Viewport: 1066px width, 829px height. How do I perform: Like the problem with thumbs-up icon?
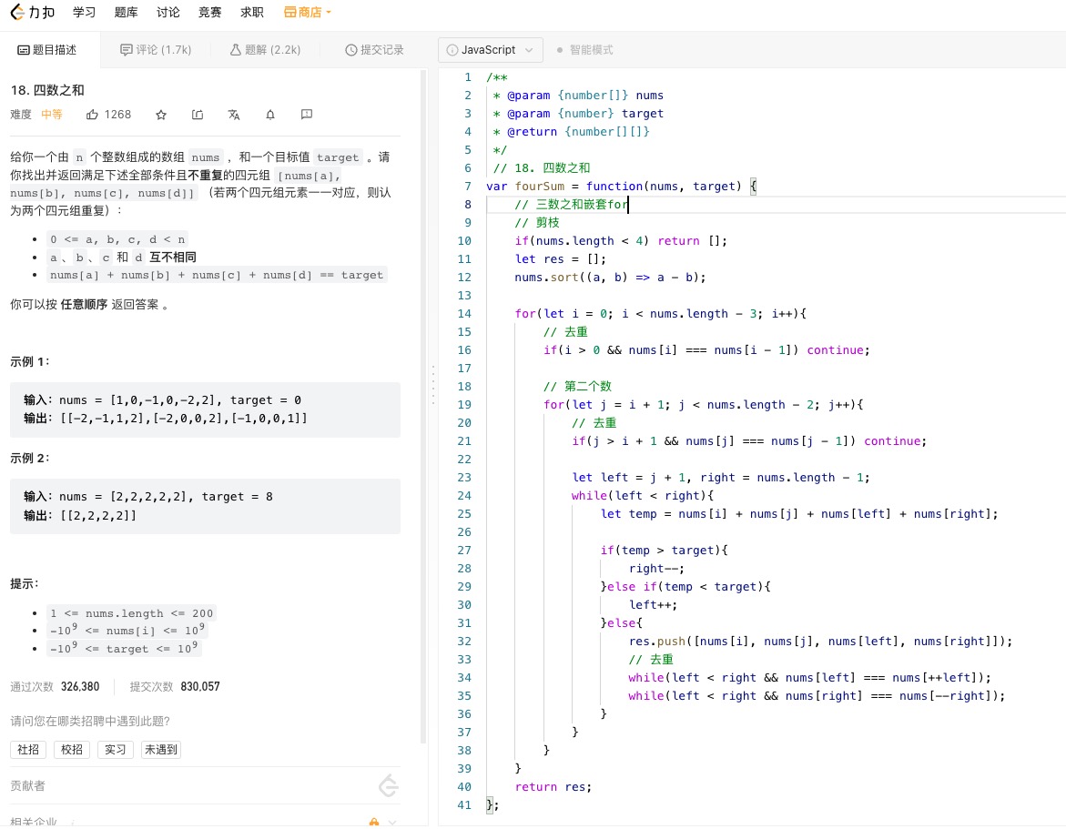(93, 114)
